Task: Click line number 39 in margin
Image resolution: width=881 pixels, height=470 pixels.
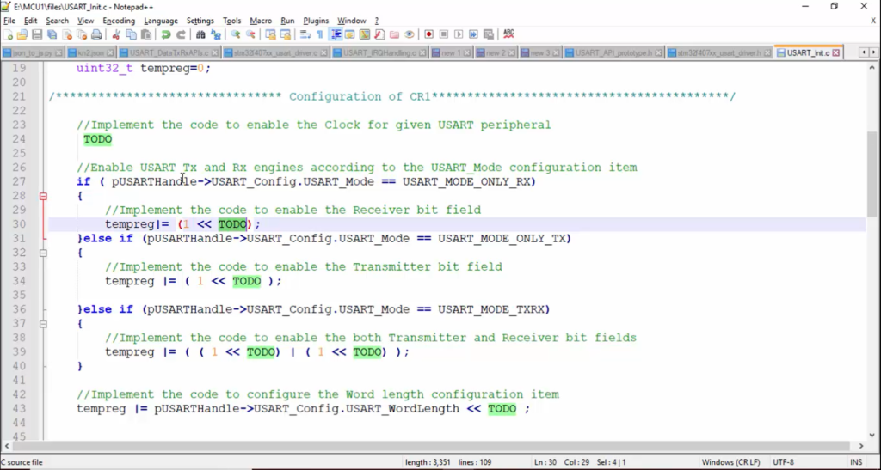Action: pos(19,351)
